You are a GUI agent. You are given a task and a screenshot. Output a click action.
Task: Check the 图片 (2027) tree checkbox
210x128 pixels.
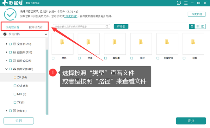pyautogui.click(x=10, y=61)
